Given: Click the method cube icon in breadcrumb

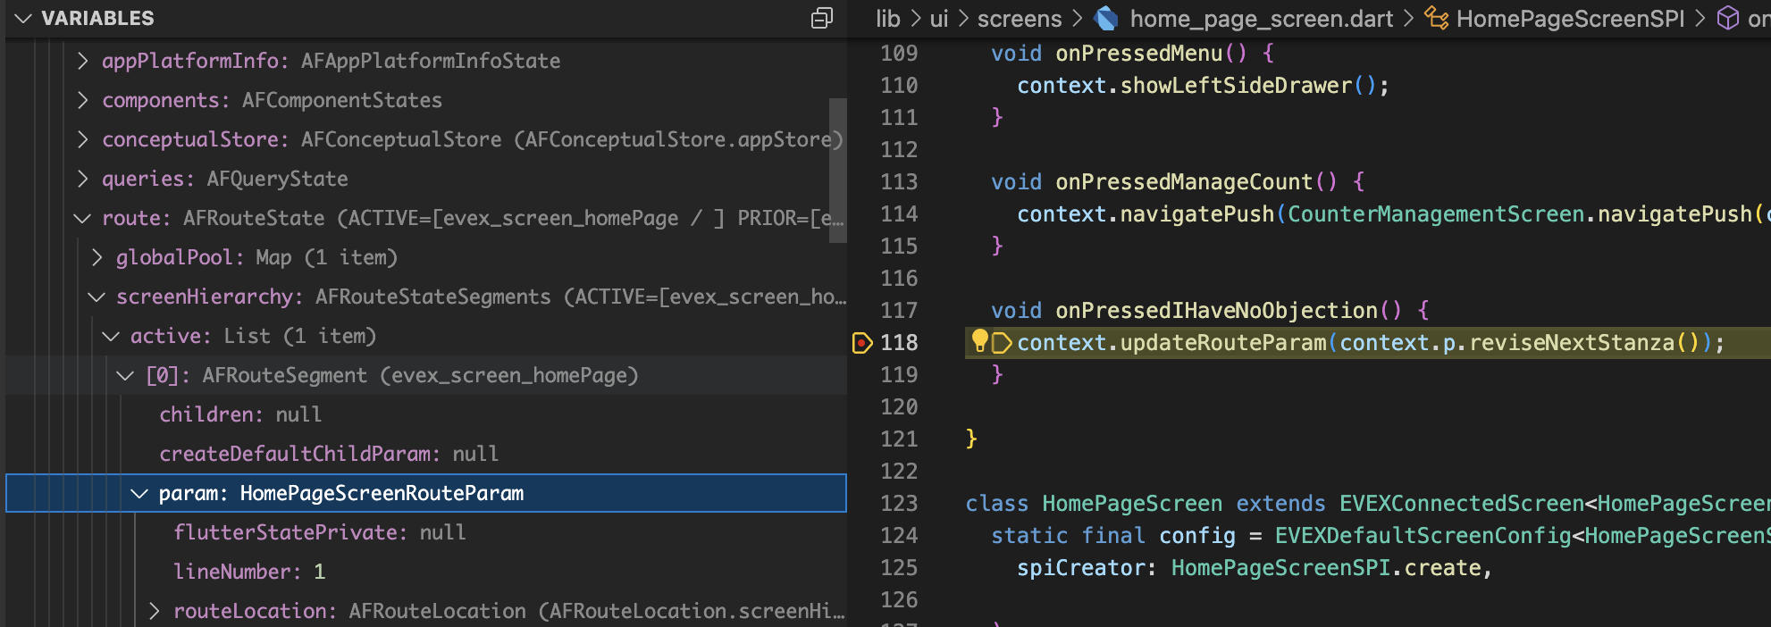Looking at the screenshot, I should (1728, 19).
